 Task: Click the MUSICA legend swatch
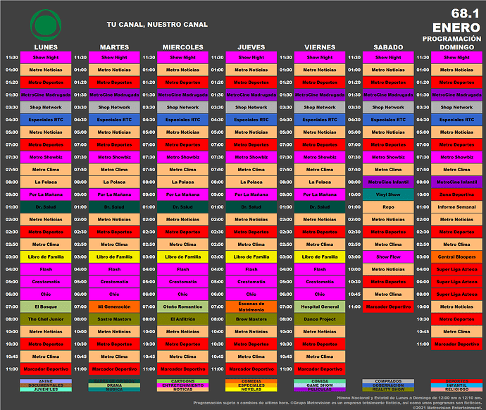(x=114, y=390)
